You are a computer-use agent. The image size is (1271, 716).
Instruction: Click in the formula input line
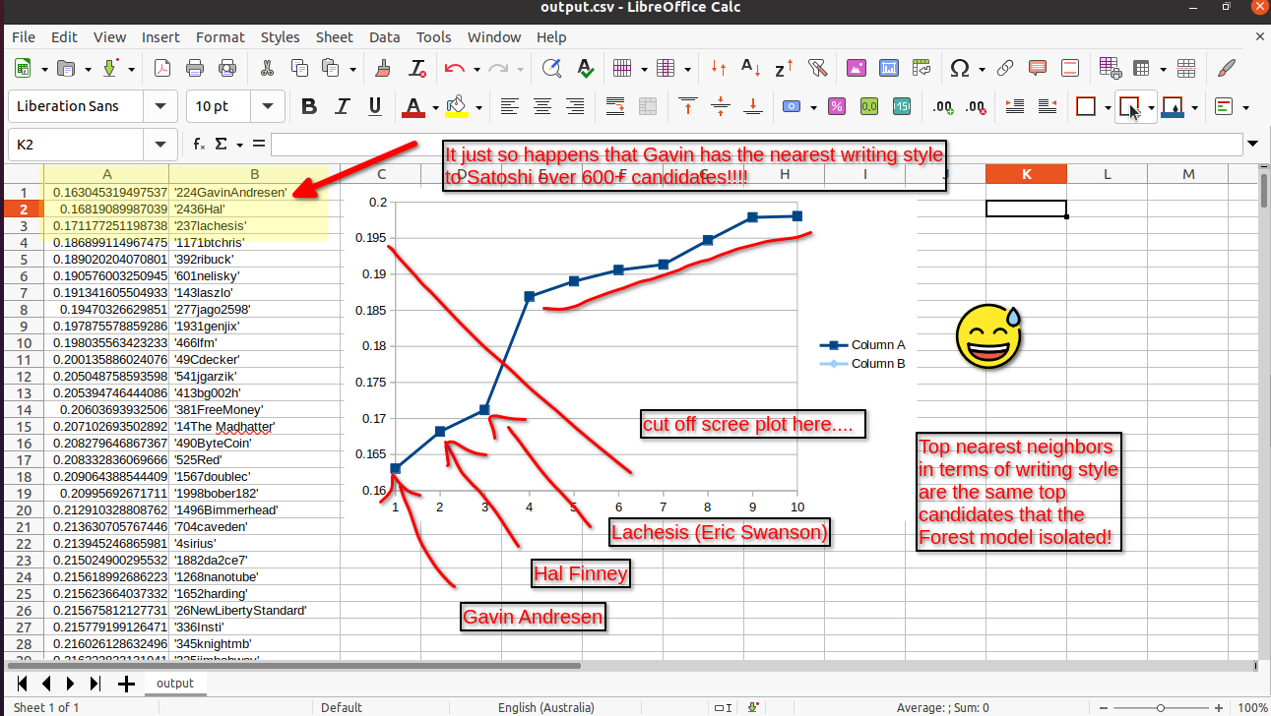tap(756, 145)
